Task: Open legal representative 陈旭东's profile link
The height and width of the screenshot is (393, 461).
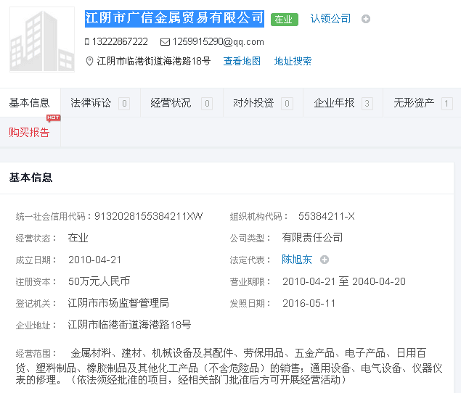Action: click(297, 260)
